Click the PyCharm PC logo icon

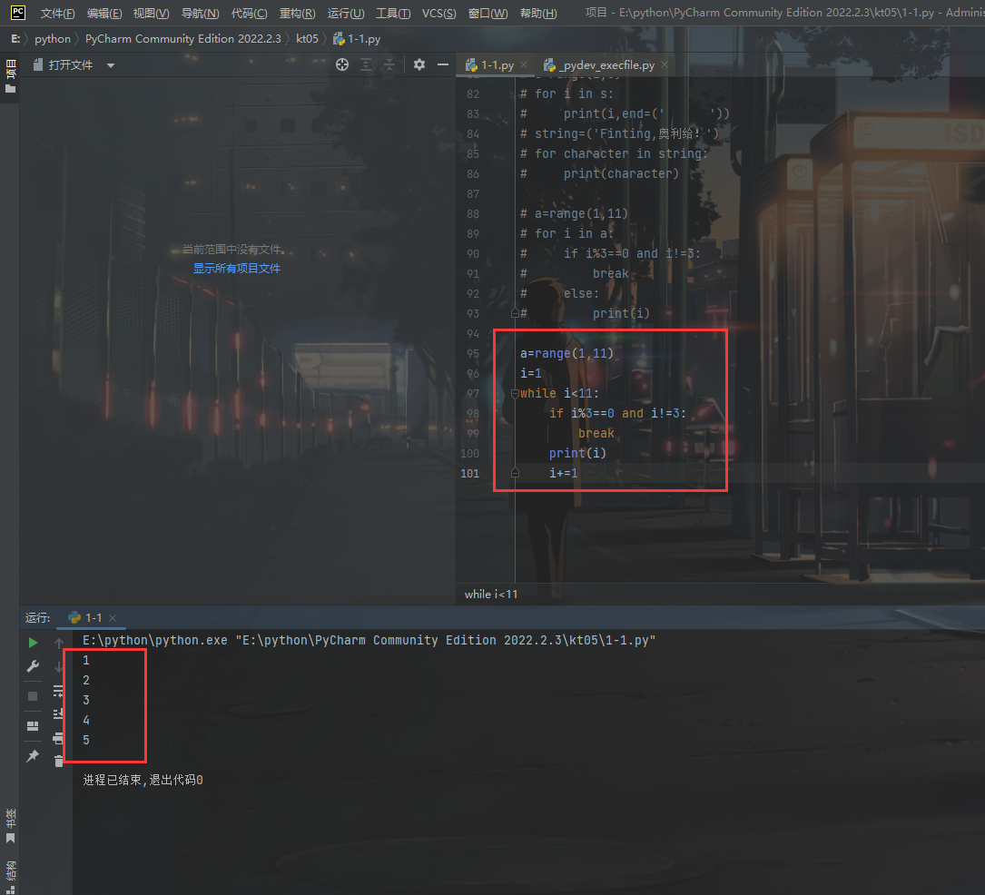(x=18, y=12)
